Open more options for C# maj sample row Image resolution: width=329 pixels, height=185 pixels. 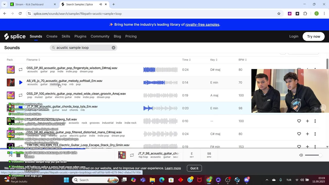[315, 134]
